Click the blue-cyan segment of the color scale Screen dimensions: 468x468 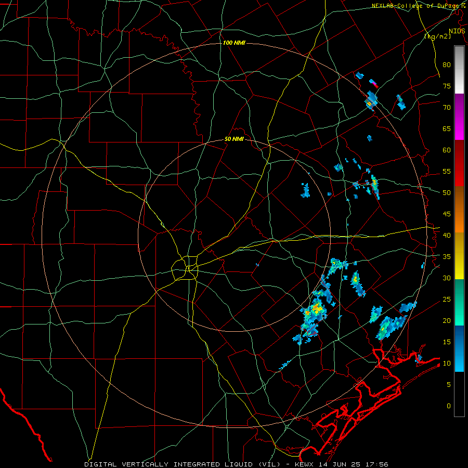pos(459,348)
